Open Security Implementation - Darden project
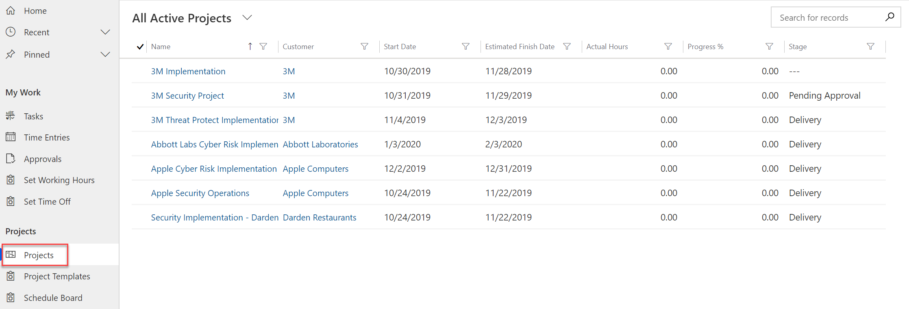This screenshot has width=909, height=309. [x=215, y=218]
